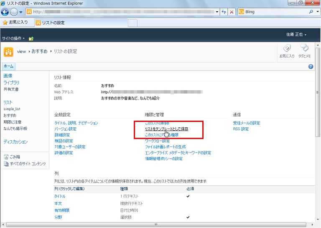The width and height of the screenshot is (321, 228).
Task: Click the blue help question icon
Action: [x=311, y=66]
